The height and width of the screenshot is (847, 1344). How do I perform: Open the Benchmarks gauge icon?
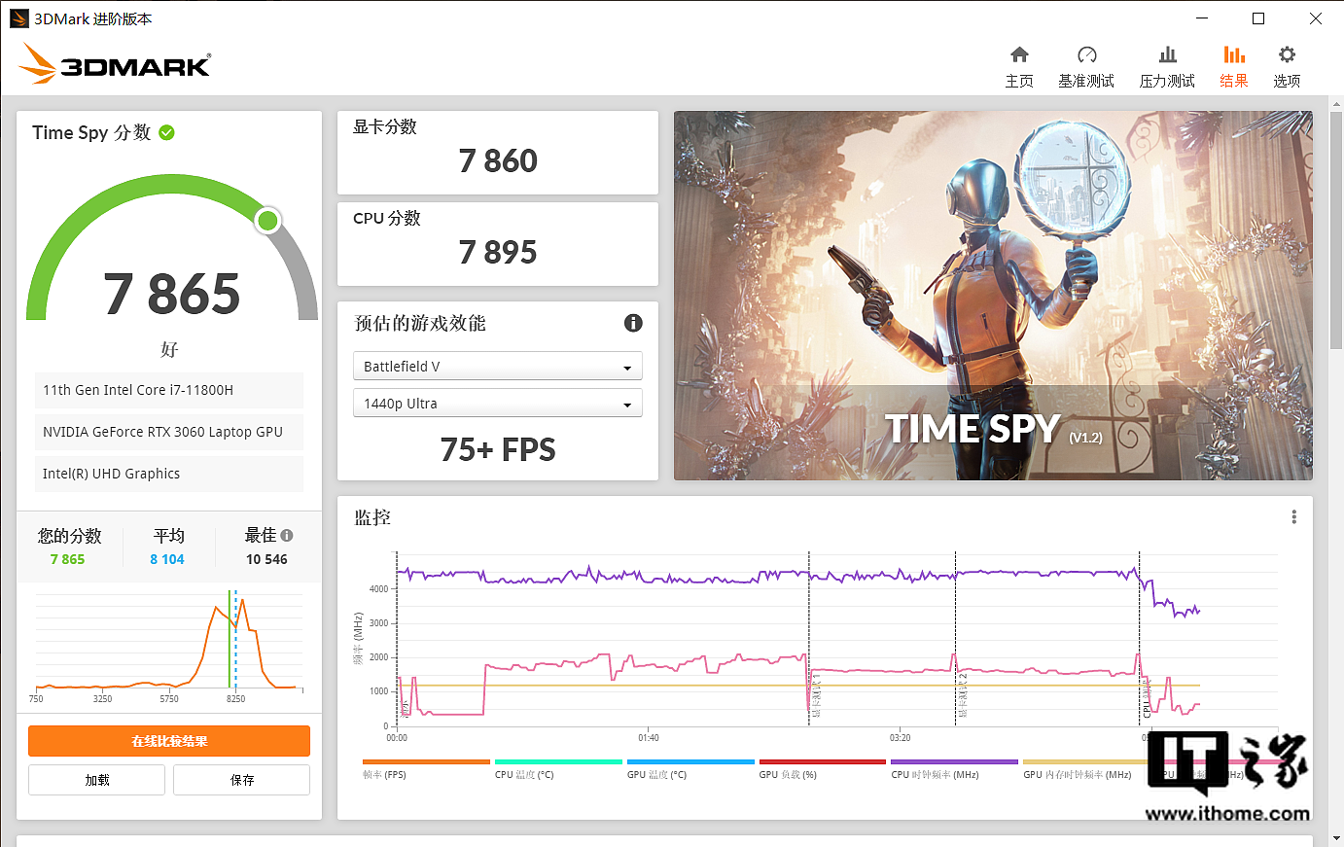pyautogui.click(x=1087, y=54)
